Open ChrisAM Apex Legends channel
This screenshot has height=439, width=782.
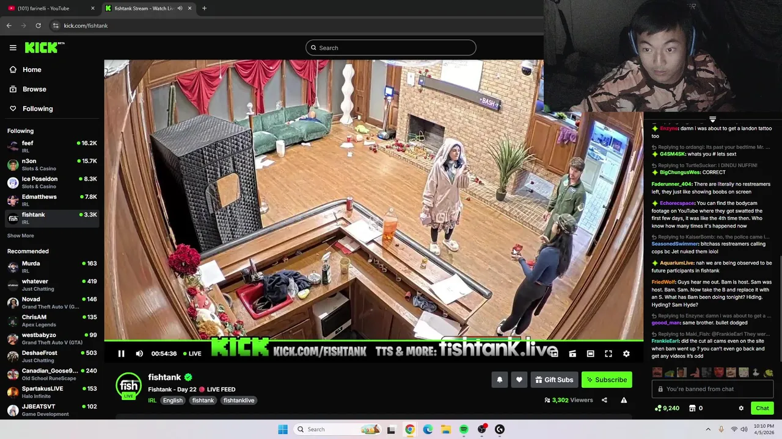[52, 320]
